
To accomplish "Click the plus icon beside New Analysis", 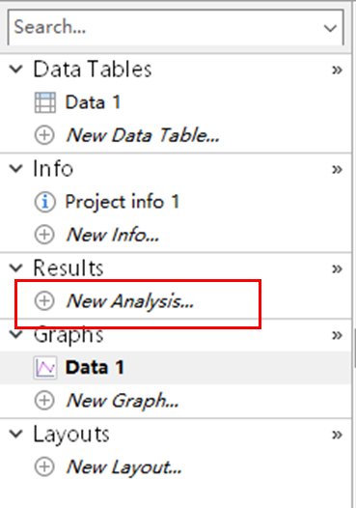I will click(x=44, y=301).
